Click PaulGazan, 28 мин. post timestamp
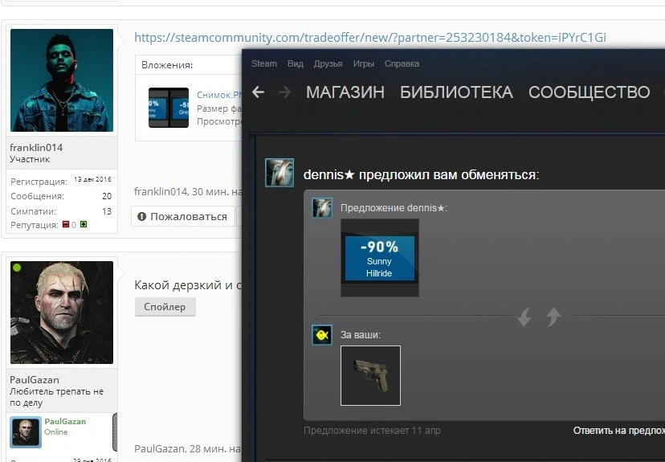This screenshot has width=665, height=462. tap(188, 448)
